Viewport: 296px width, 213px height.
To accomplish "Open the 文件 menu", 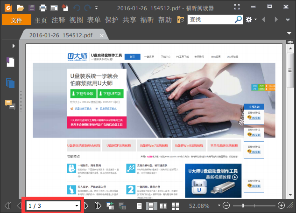I will 16,20.
